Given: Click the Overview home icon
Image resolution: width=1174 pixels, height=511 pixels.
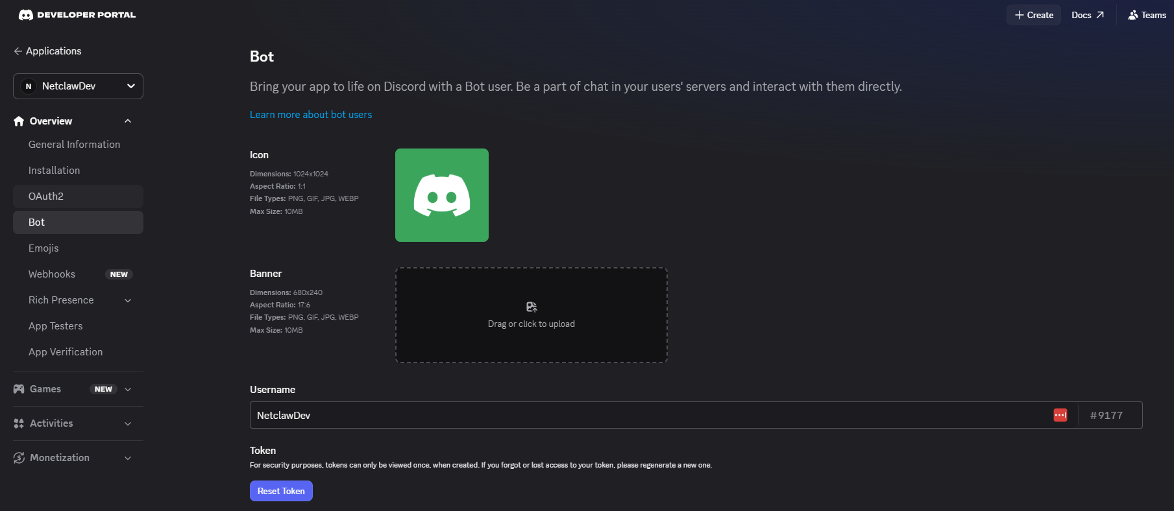Looking at the screenshot, I should [19, 121].
